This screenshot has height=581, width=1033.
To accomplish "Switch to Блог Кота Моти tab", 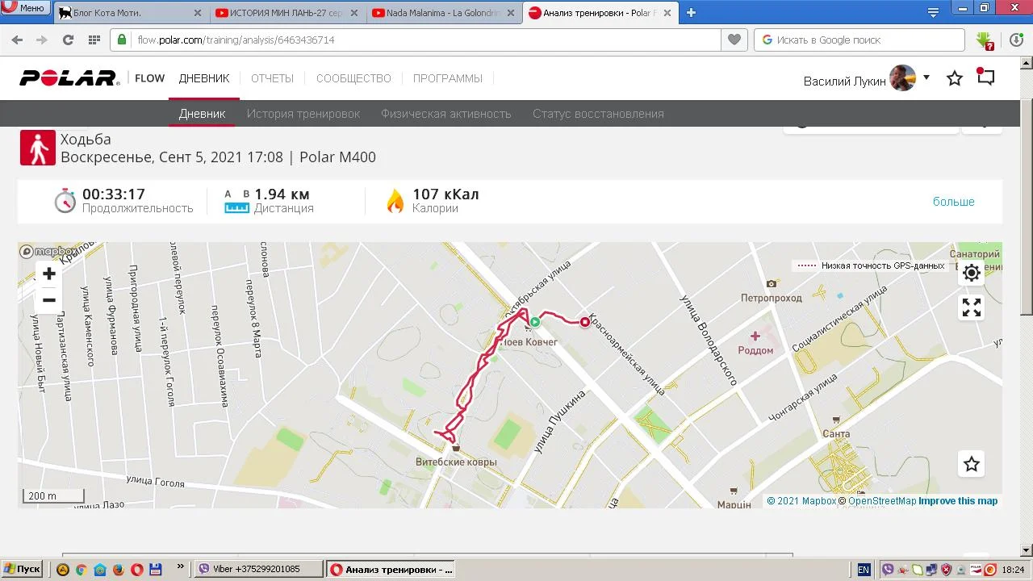I will (x=129, y=13).
